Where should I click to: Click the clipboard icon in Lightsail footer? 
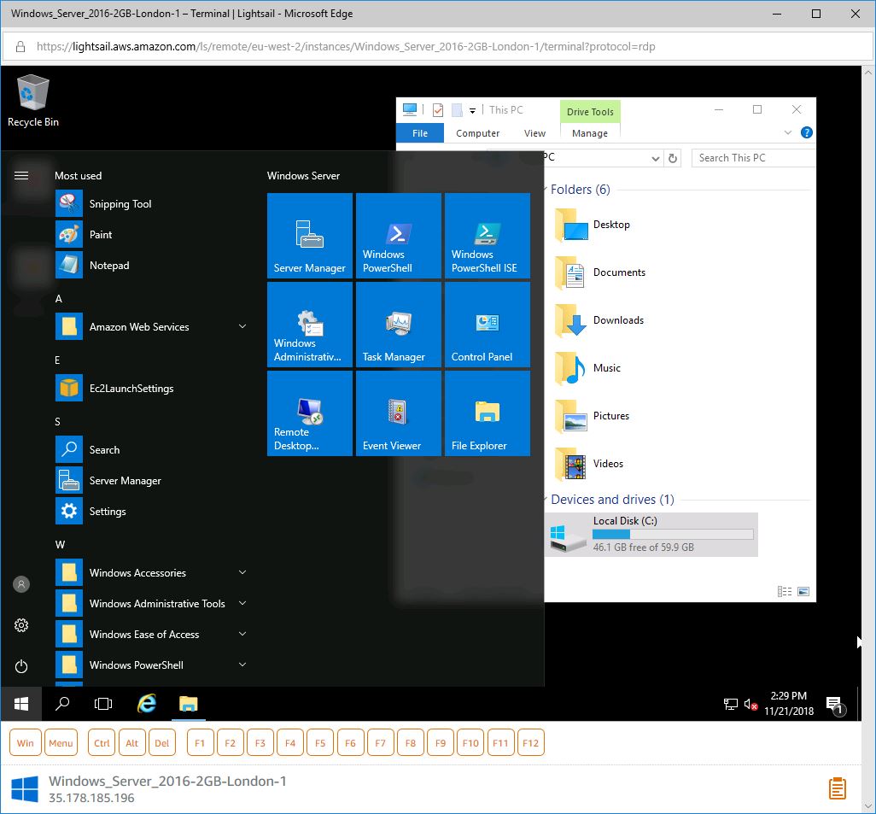tap(837, 788)
